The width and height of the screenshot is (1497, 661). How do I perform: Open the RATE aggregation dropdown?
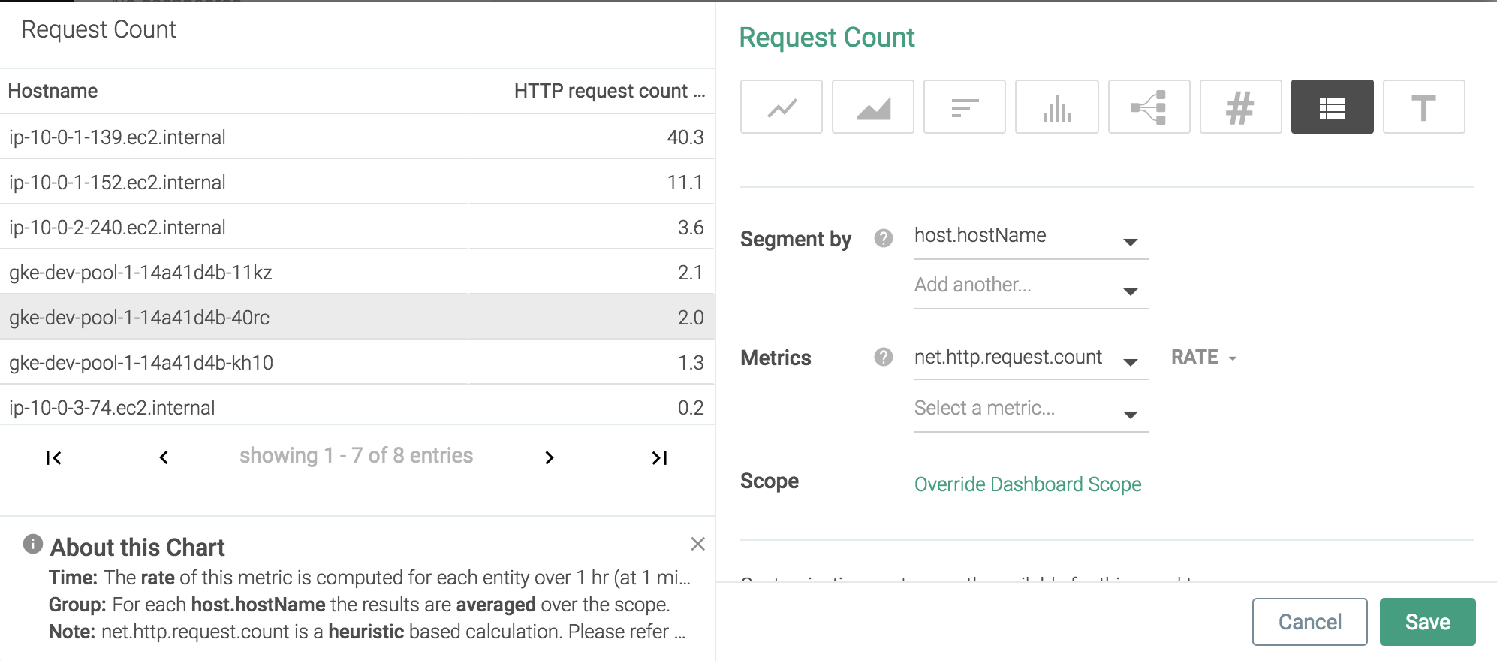click(x=1203, y=357)
